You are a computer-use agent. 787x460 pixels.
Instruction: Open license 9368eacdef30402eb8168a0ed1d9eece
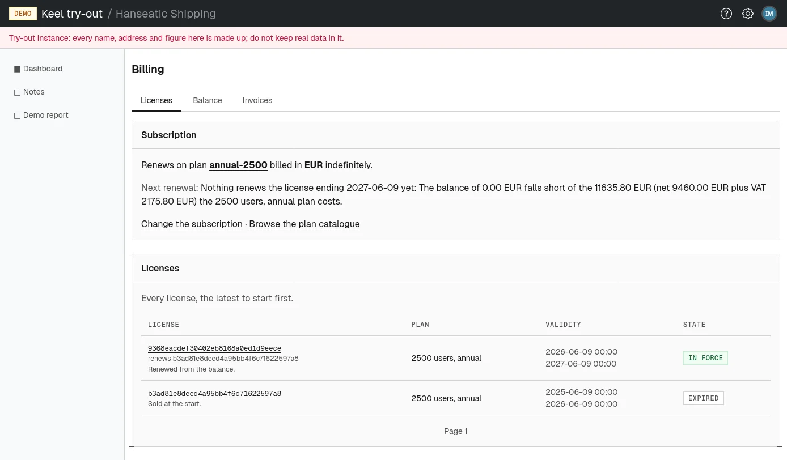tap(214, 348)
